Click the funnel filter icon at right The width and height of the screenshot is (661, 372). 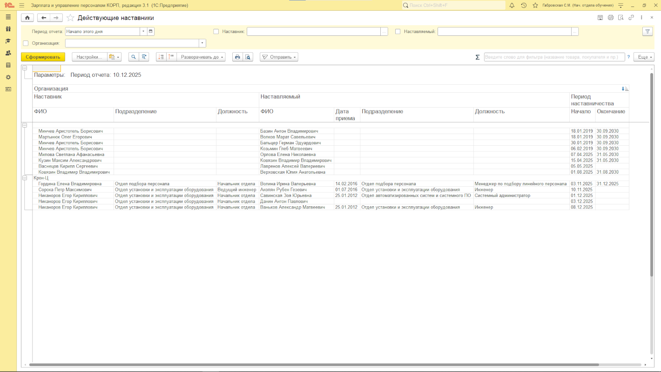pyautogui.click(x=647, y=32)
